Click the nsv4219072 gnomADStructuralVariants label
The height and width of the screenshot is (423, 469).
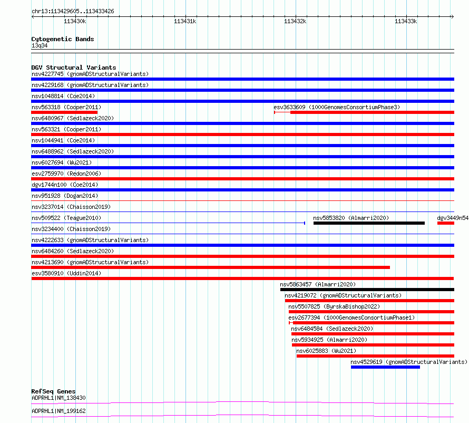[x=343, y=295]
